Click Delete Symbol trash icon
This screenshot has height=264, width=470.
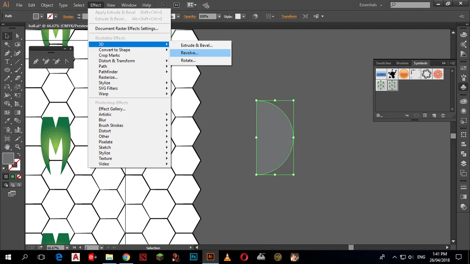(x=443, y=115)
